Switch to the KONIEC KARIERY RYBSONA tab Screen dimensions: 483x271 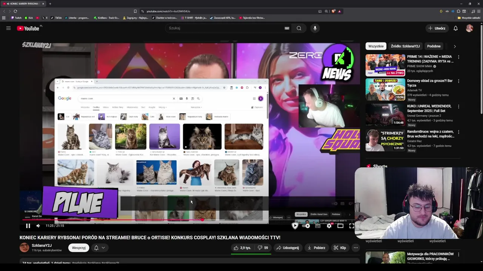pyautogui.click(x=24, y=4)
